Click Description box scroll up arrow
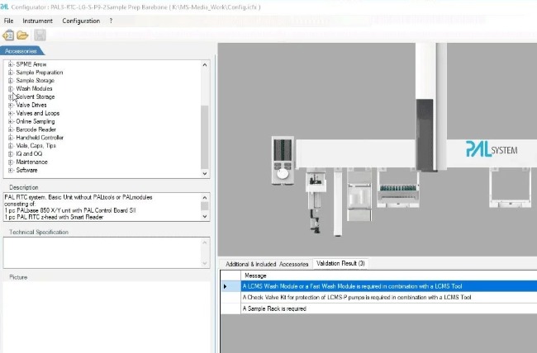 [x=205, y=197]
